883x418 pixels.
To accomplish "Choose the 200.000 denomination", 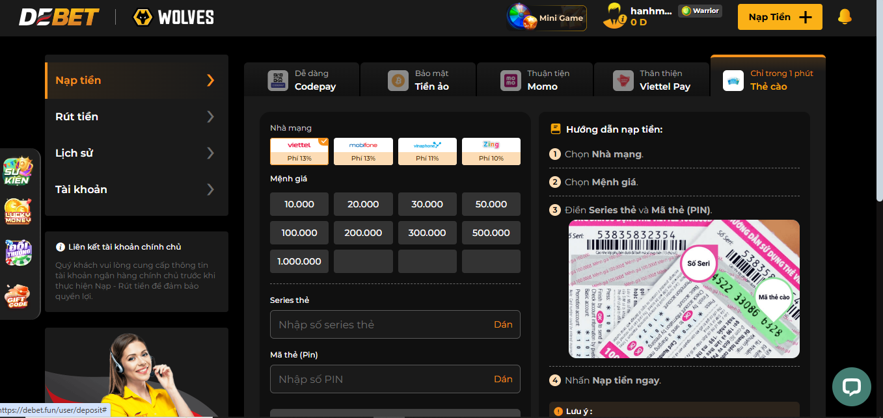I will pos(363,233).
